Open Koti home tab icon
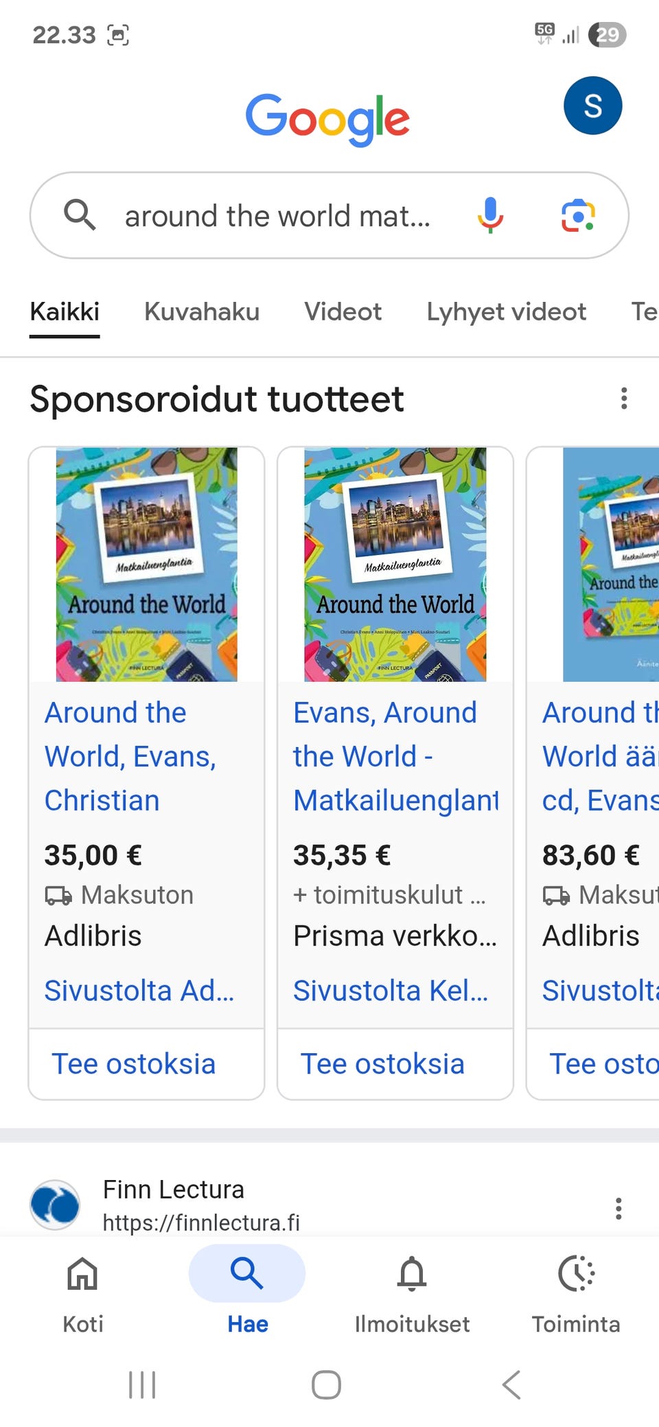This screenshot has height=1427, width=659. tap(82, 1274)
